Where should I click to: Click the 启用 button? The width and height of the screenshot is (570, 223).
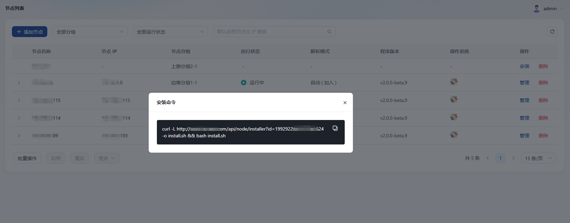56,158
